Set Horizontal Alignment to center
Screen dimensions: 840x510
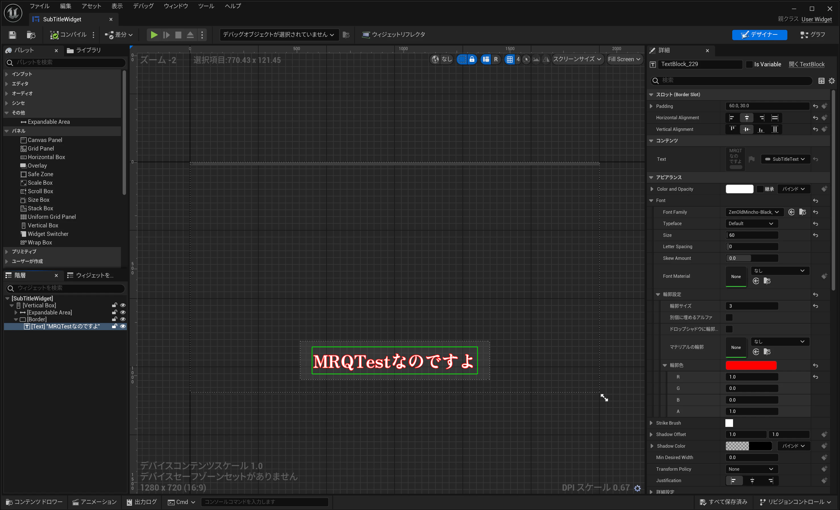coord(747,118)
